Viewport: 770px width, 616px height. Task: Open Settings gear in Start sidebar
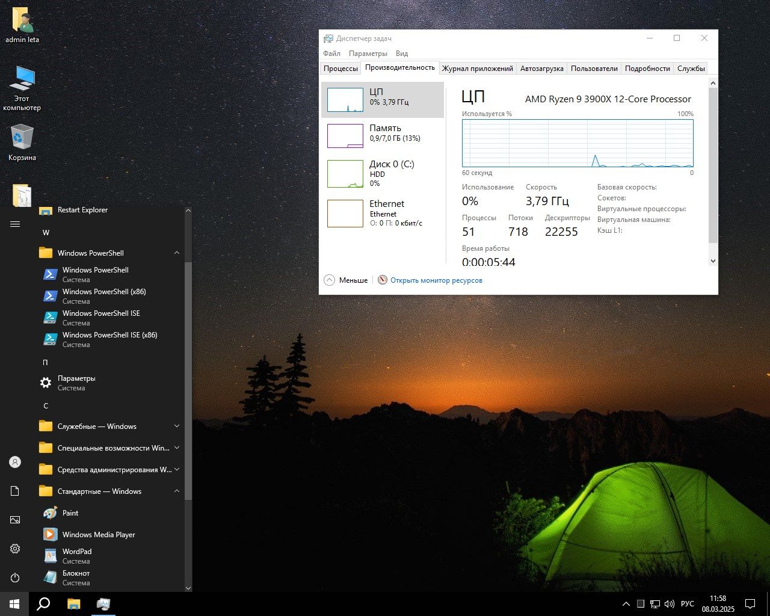click(15, 549)
